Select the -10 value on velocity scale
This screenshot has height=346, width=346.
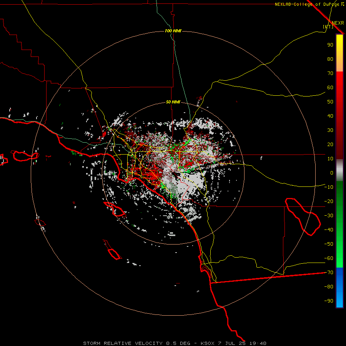pyautogui.click(x=329, y=187)
